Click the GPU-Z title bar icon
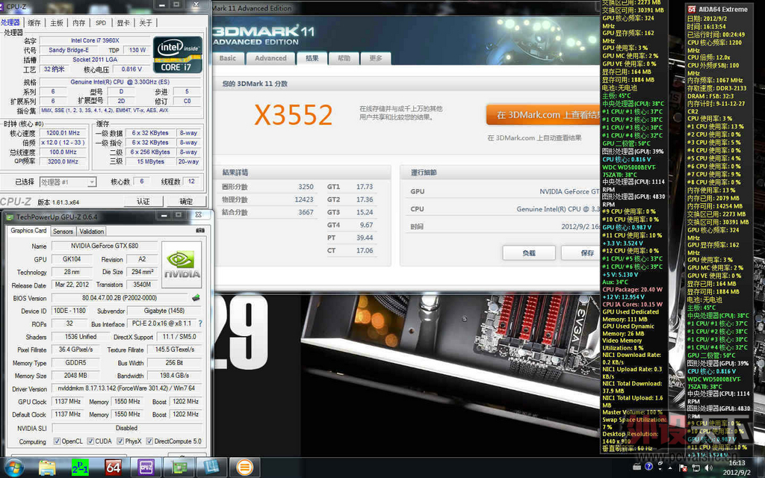 click(x=9, y=217)
